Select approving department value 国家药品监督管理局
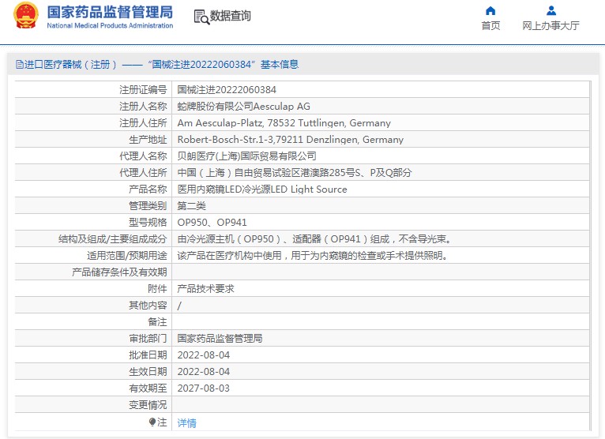The height and width of the screenshot is (439, 605). coord(220,338)
